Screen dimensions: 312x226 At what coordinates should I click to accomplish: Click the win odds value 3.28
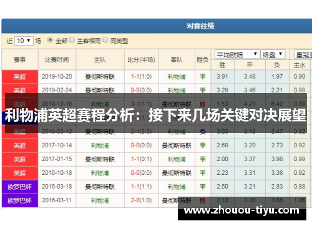point(222,91)
